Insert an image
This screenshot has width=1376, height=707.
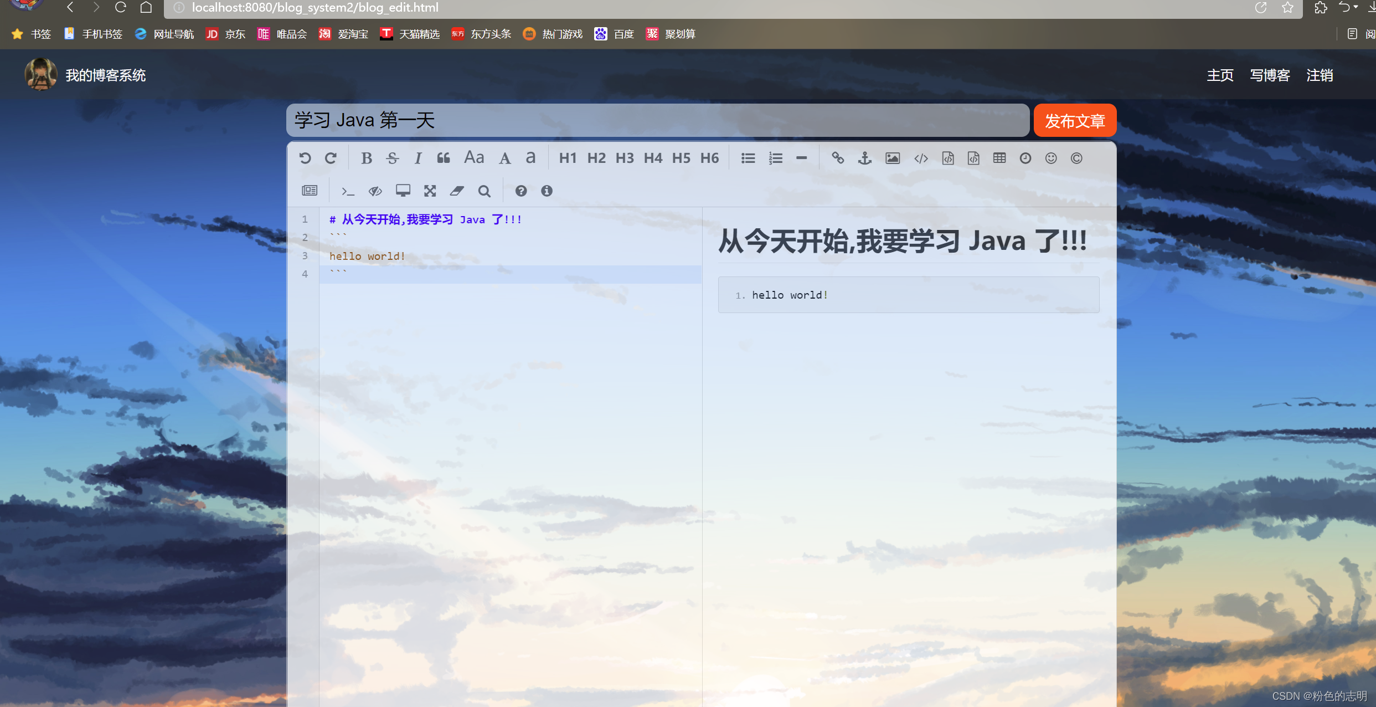(893, 158)
